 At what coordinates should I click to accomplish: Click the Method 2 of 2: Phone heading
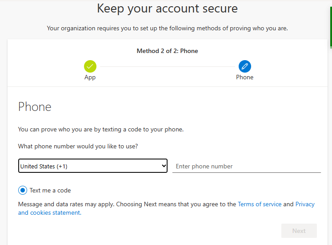167,51
